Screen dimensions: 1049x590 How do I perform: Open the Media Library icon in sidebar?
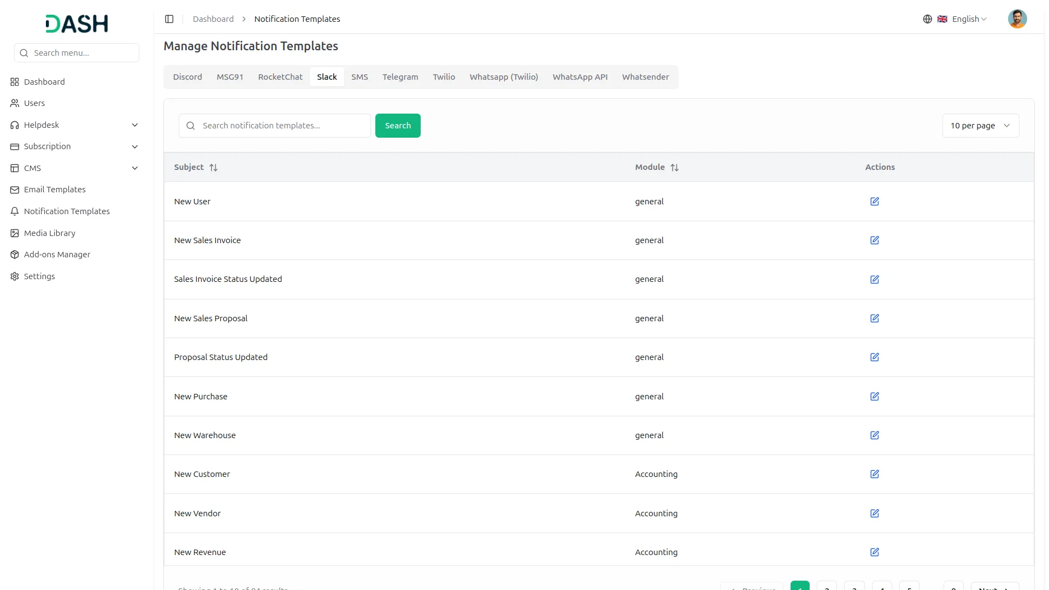click(x=14, y=233)
